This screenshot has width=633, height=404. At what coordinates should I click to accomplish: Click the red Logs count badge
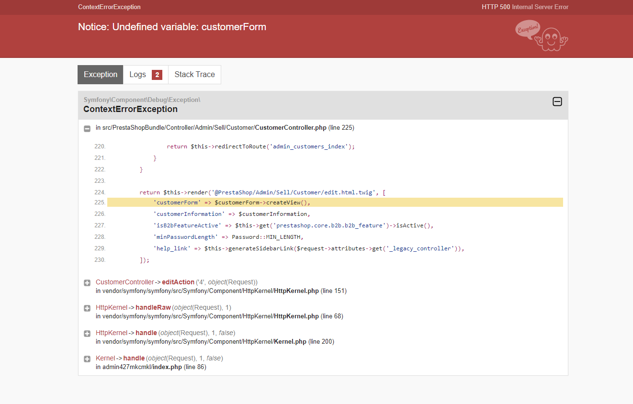pyautogui.click(x=157, y=75)
